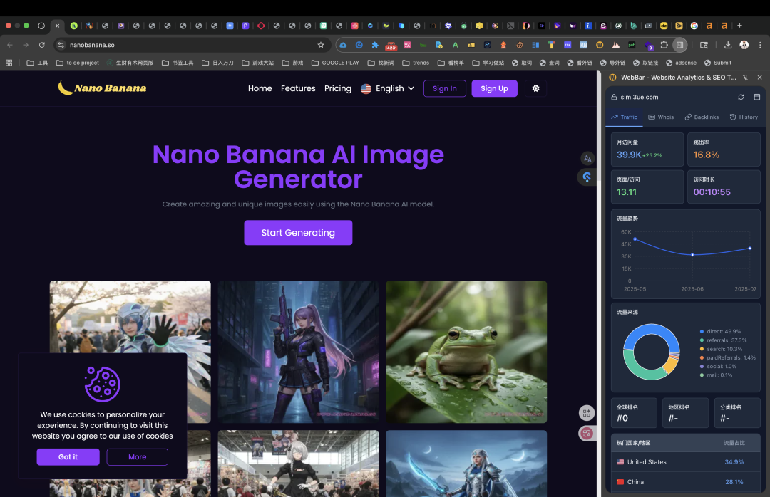
Task: Open the purple-haired gunner image thumbnail
Action: click(x=298, y=352)
